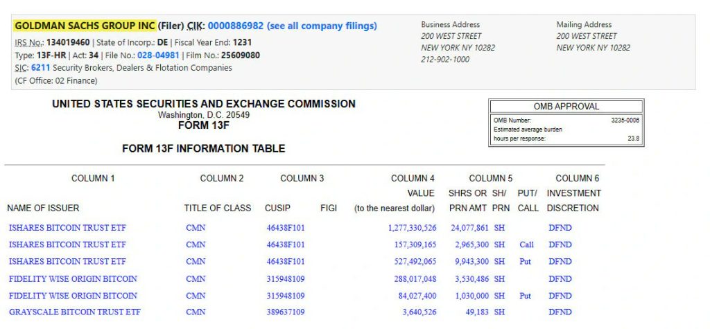Click value 3,640,526 cell
The height and width of the screenshot is (329, 710).
point(419,312)
